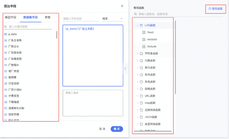Insert the 下载链接 field
Viewport: 229px width, 139px height.
click(14, 102)
